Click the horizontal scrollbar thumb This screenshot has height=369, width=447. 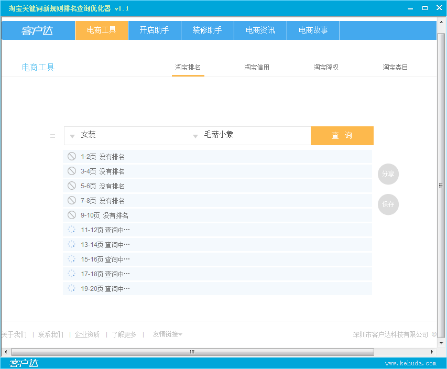(192, 352)
